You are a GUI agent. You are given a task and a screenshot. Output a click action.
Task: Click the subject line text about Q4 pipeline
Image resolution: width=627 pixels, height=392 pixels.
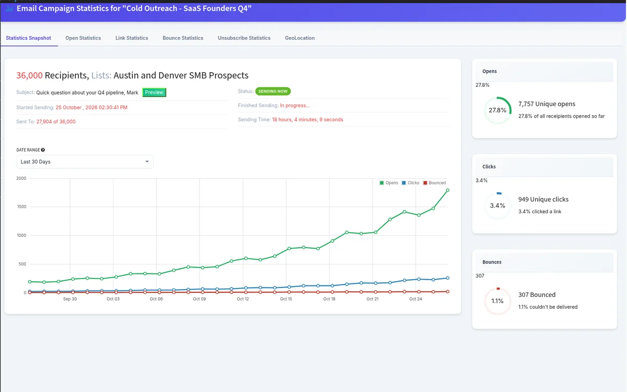pyautogui.click(x=87, y=93)
